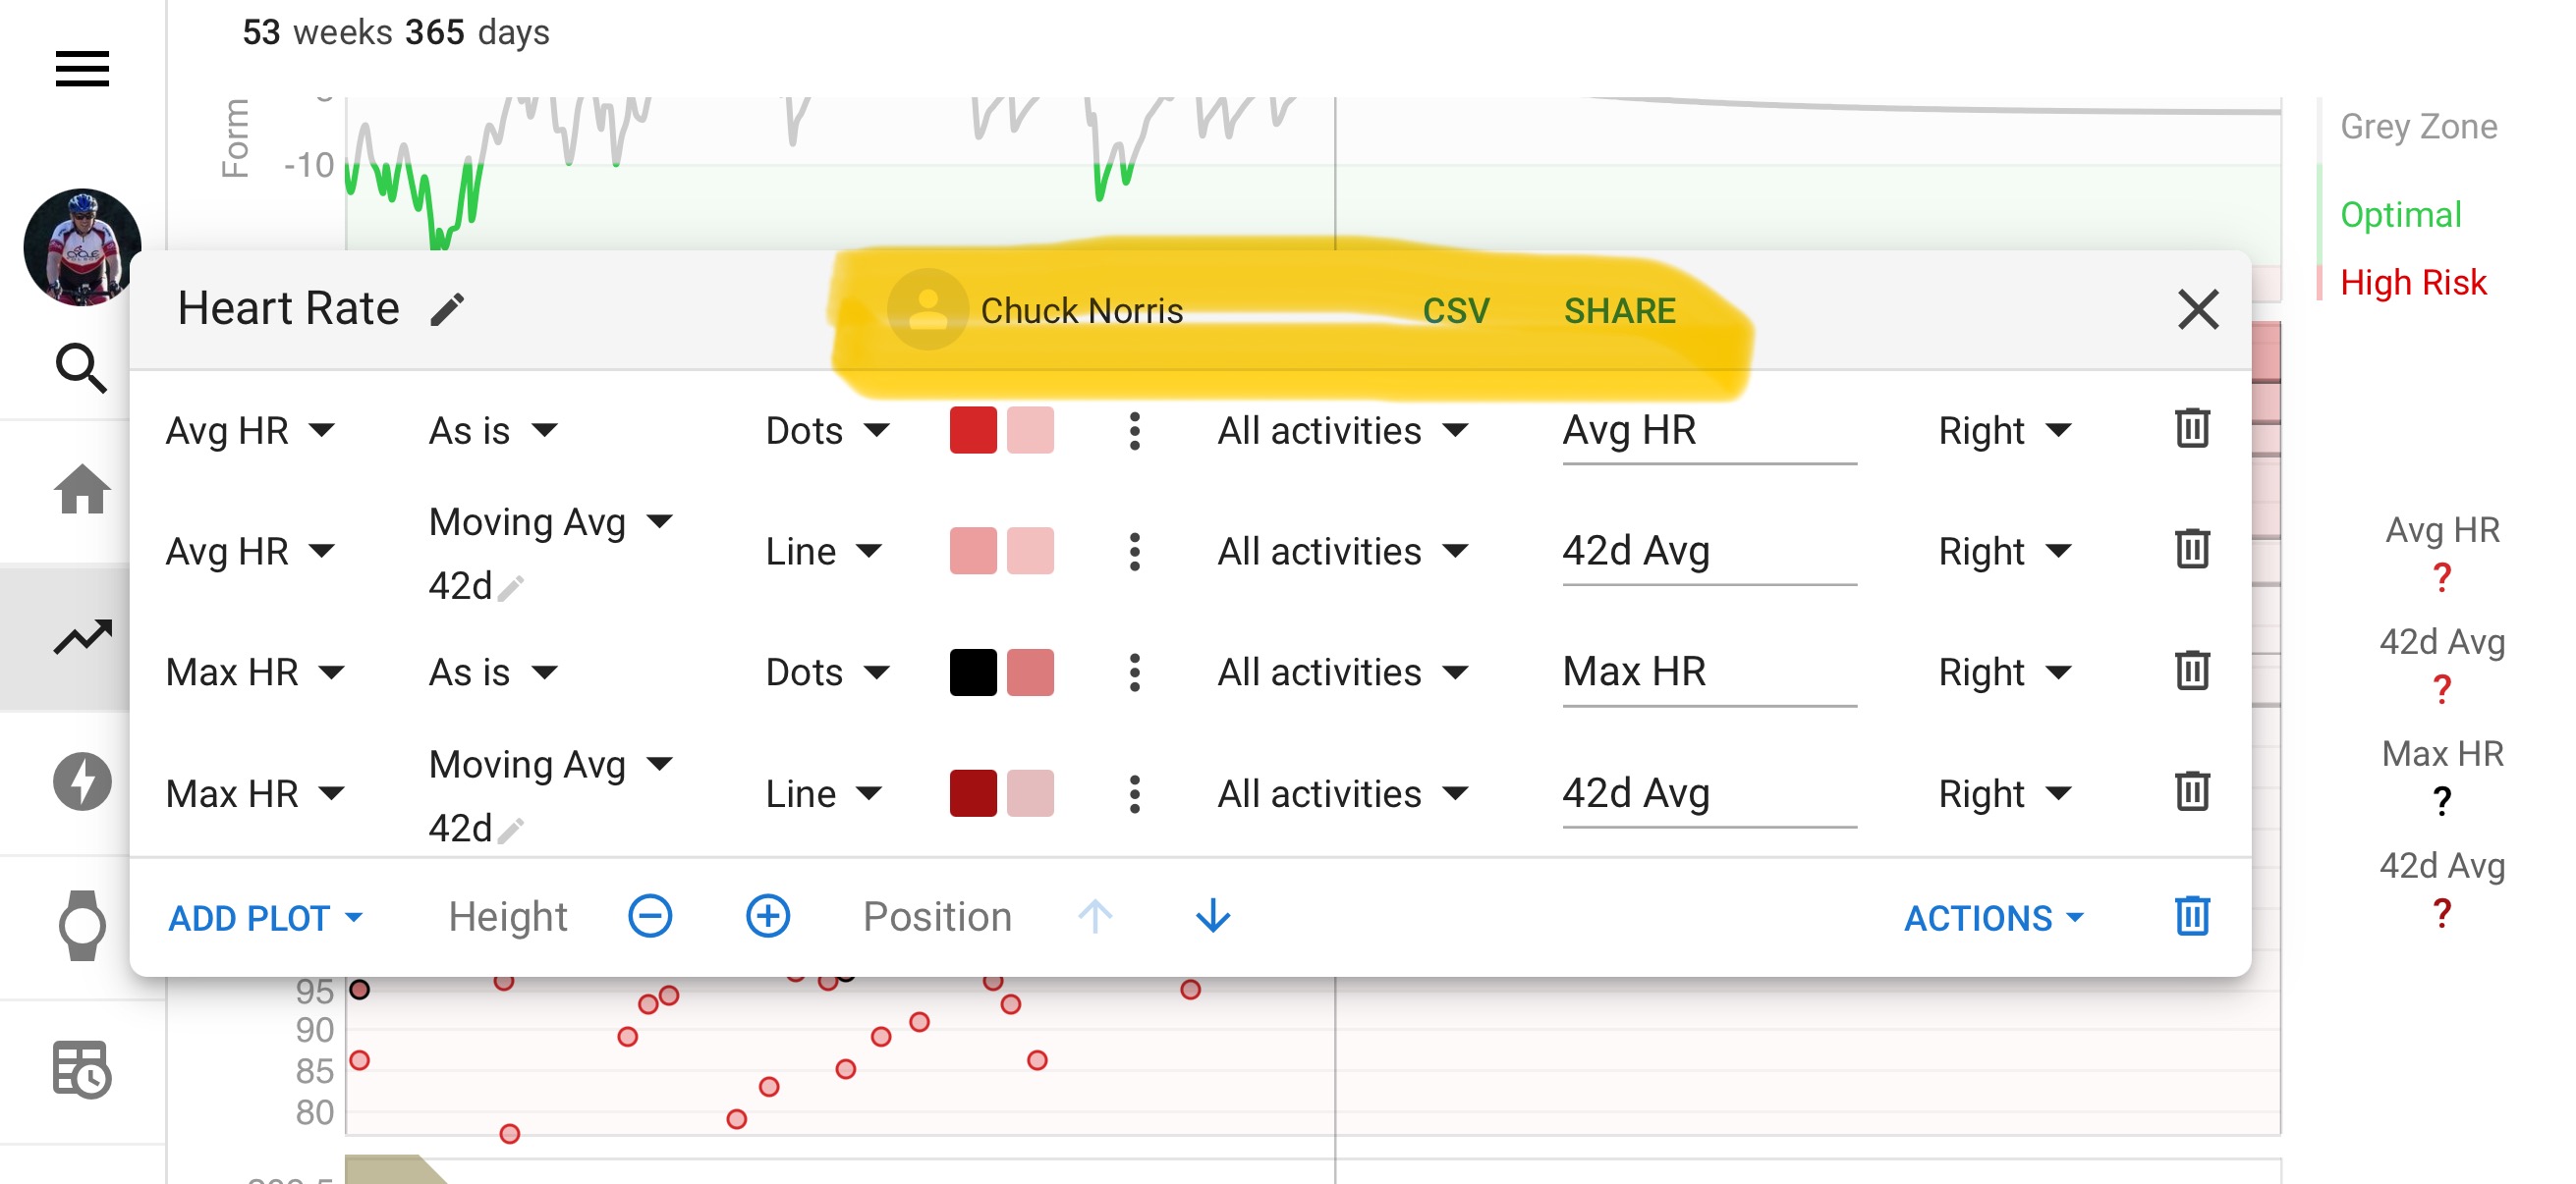Click the CSV export button

[x=1455, y=311]
